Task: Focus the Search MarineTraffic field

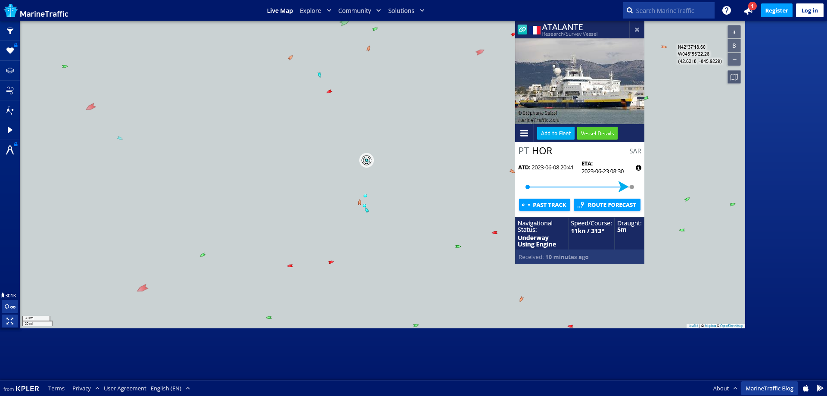Action: coord(669,10)
